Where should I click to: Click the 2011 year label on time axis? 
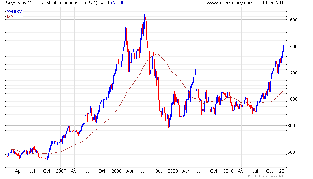coord(284,171)
